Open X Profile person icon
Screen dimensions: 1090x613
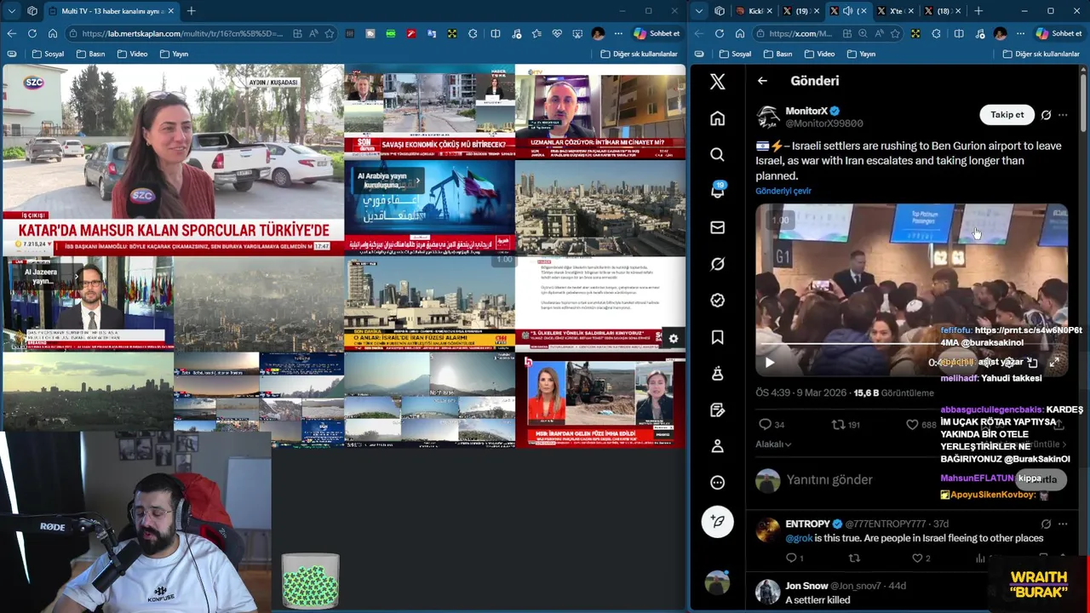click(x=717, y=446)
